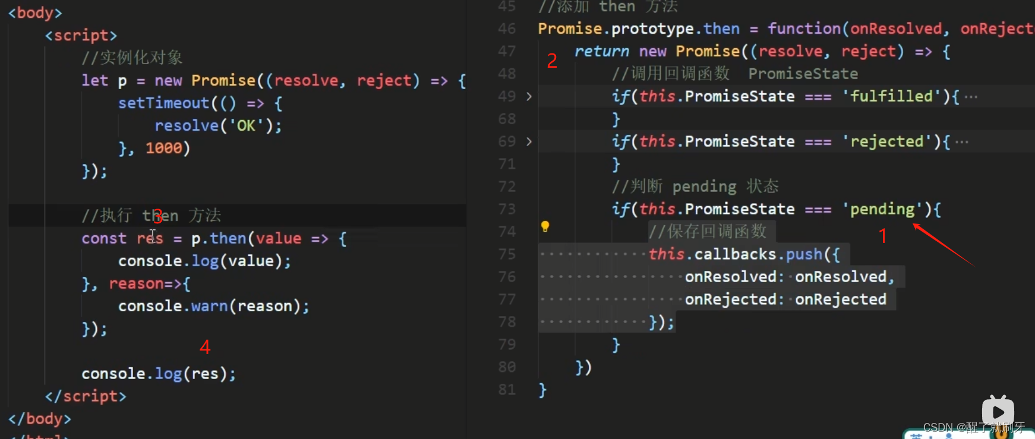Screen dimensions: 1035x439
Task: Click the folded ellipsis after 'fulfilled'){
Action: click(971, 97)
